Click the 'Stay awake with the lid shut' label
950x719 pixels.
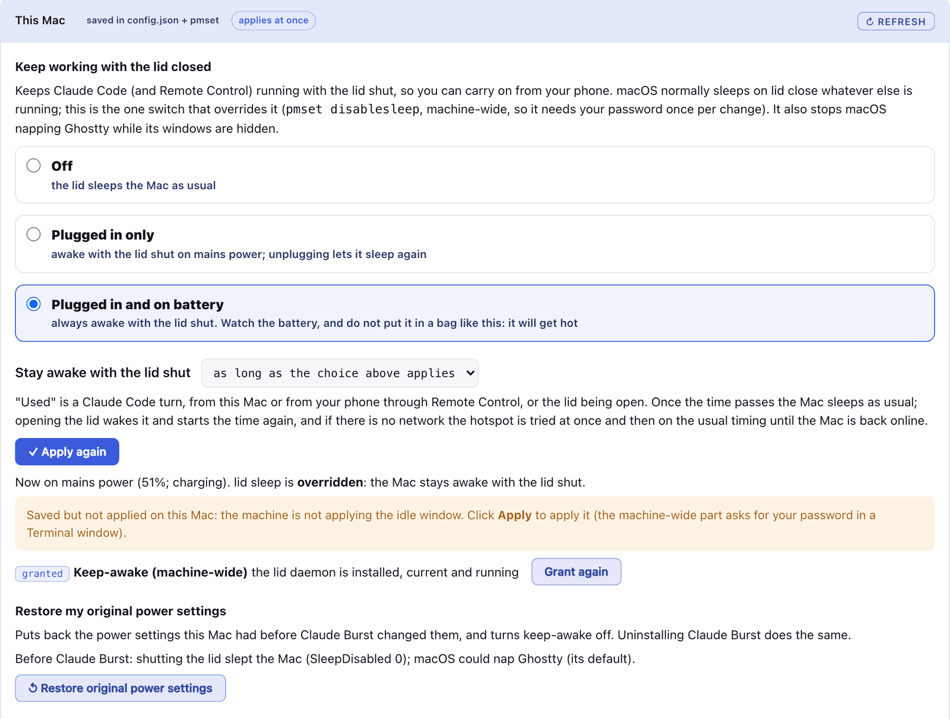(103, 373)
